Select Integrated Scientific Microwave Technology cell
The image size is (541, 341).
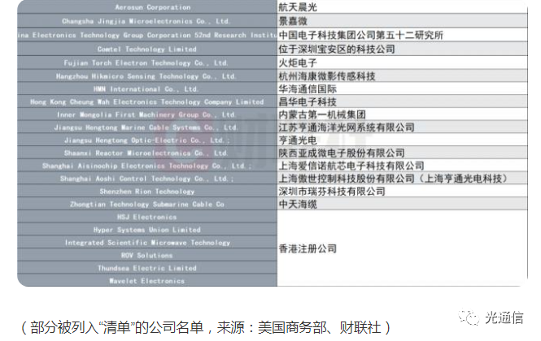[147, 242]
